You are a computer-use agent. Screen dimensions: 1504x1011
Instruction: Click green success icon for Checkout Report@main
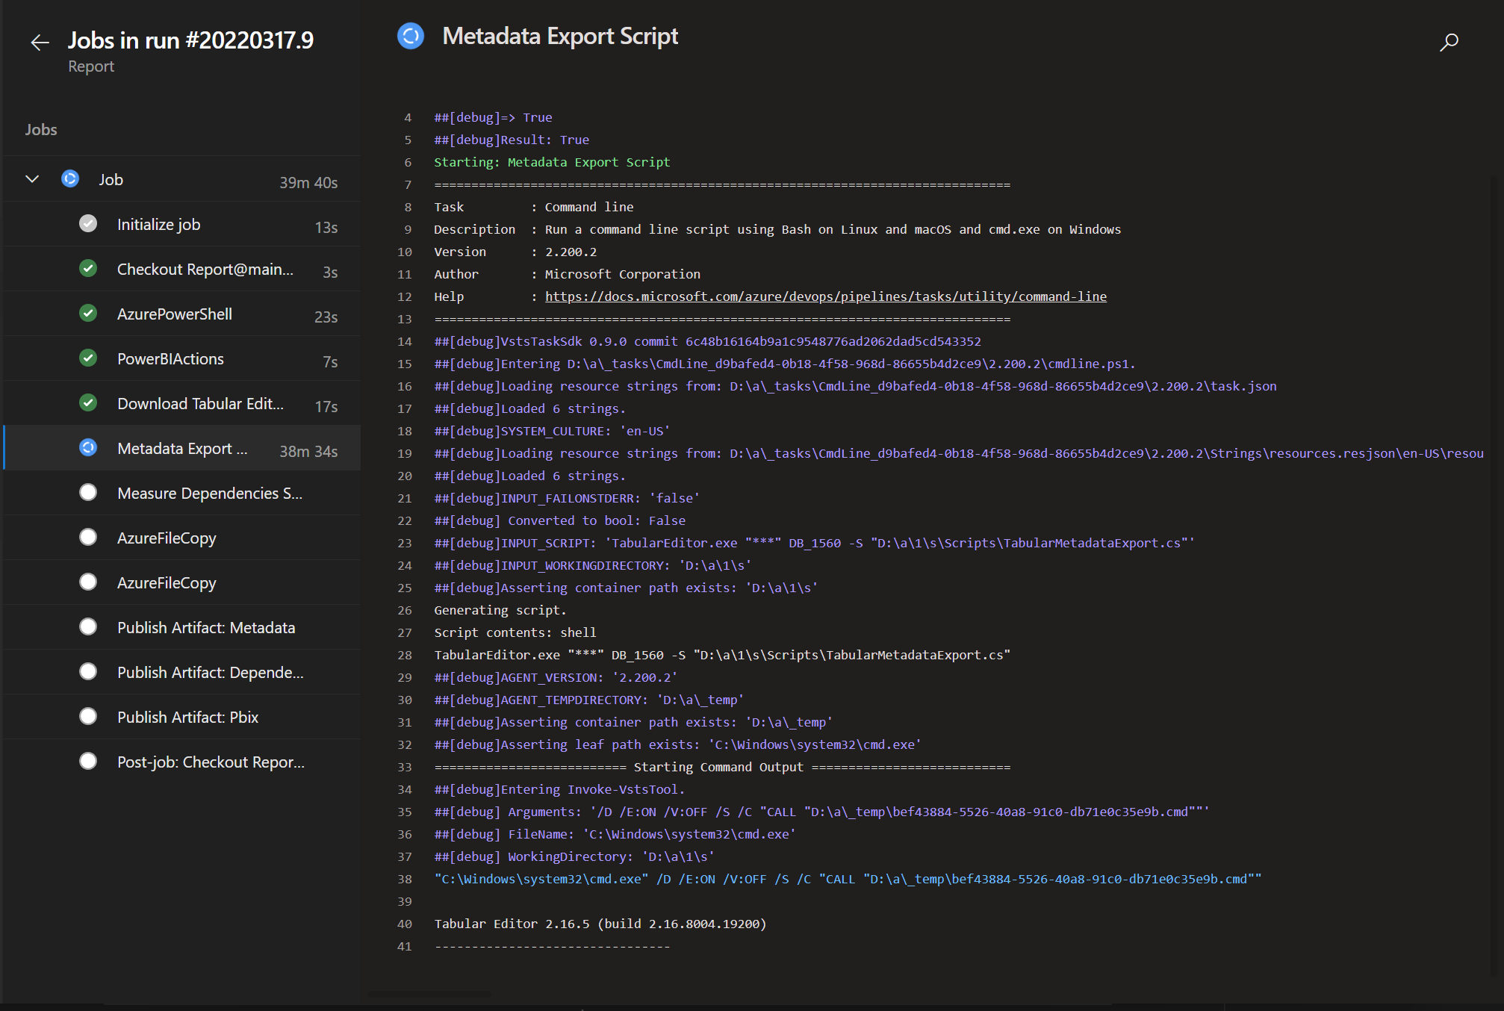tap(88, 269)
